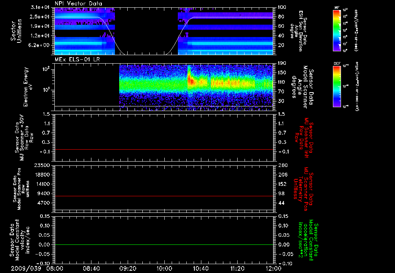The width and height of the screenshot is (395, 273).
Task: Click the "08:40" time tick label
Action: tap(91, 268)
